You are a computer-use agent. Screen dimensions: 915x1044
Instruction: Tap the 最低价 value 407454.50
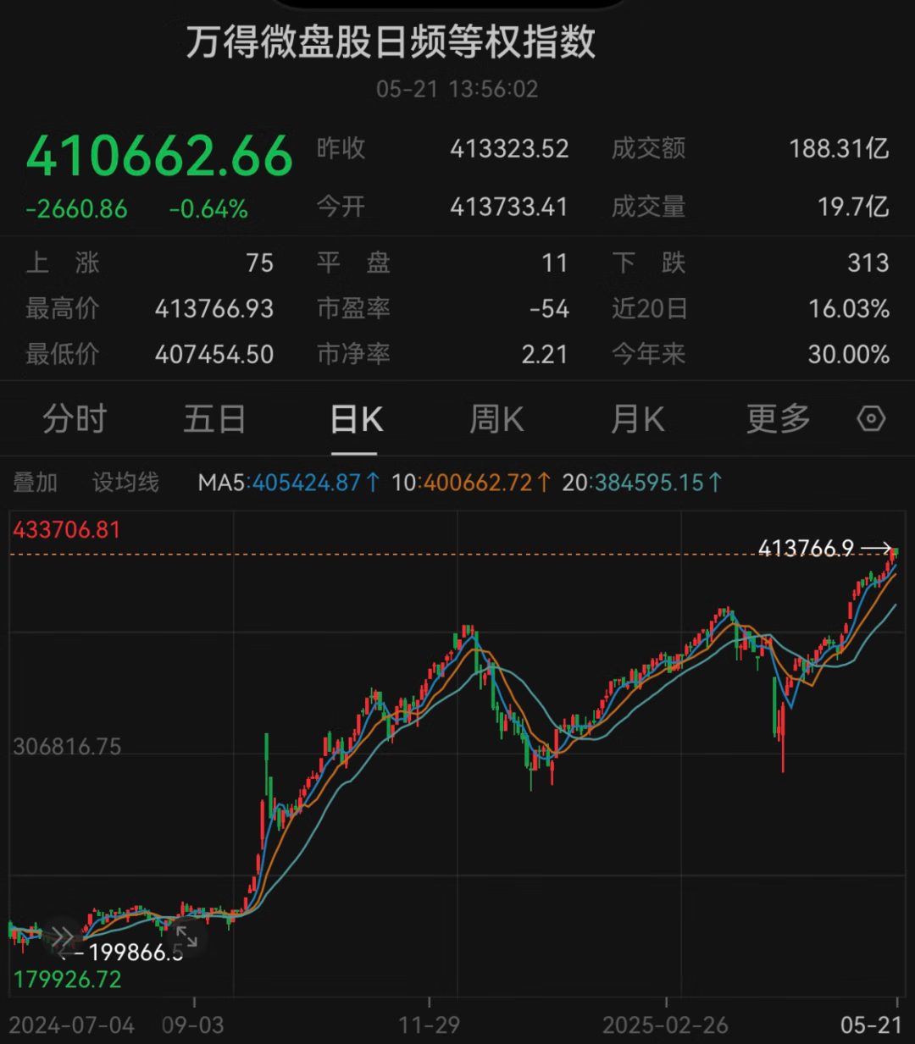pyautogui.click(x=214, y=355)
